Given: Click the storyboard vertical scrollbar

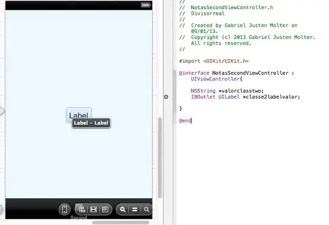Looking at the screenshot, I should pos(160,157).
